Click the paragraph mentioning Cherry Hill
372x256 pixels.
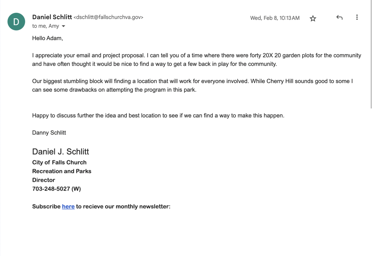click(192, 85)
